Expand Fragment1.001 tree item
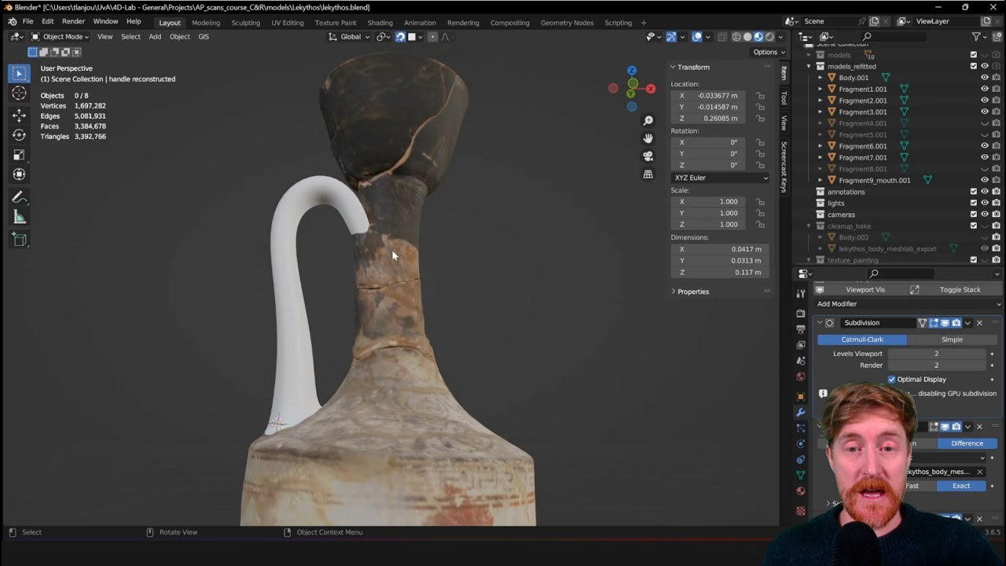Screen dimensions: 1006x566 821,89
